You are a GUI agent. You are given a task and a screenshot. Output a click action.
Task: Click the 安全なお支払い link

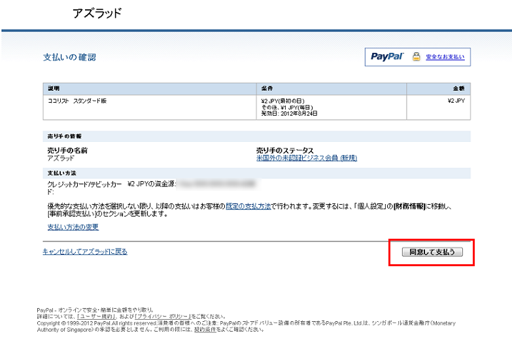click(x=445, y=57)
